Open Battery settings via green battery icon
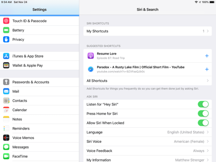 [6, 30]
